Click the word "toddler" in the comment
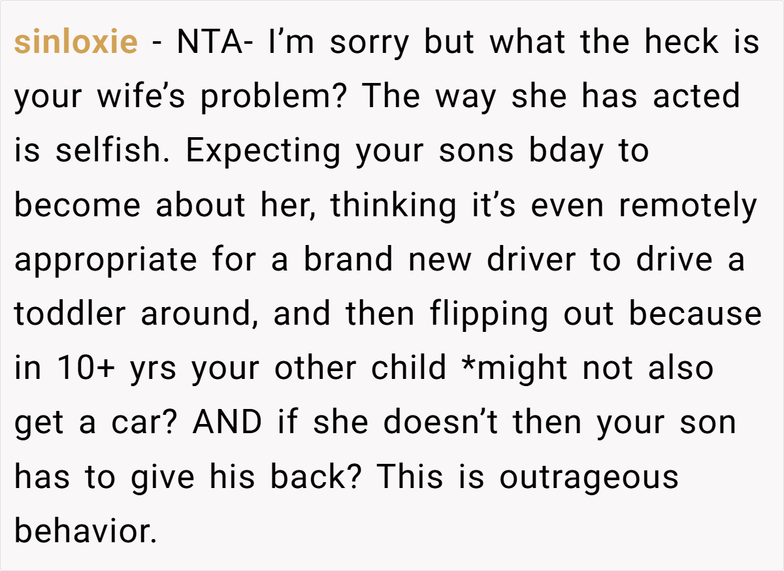Screen dimensions: 784x571 coord(70,314)
